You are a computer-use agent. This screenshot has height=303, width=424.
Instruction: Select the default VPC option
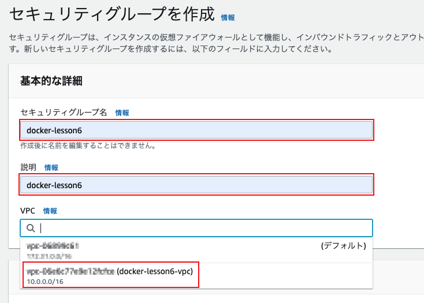point(196,250)
